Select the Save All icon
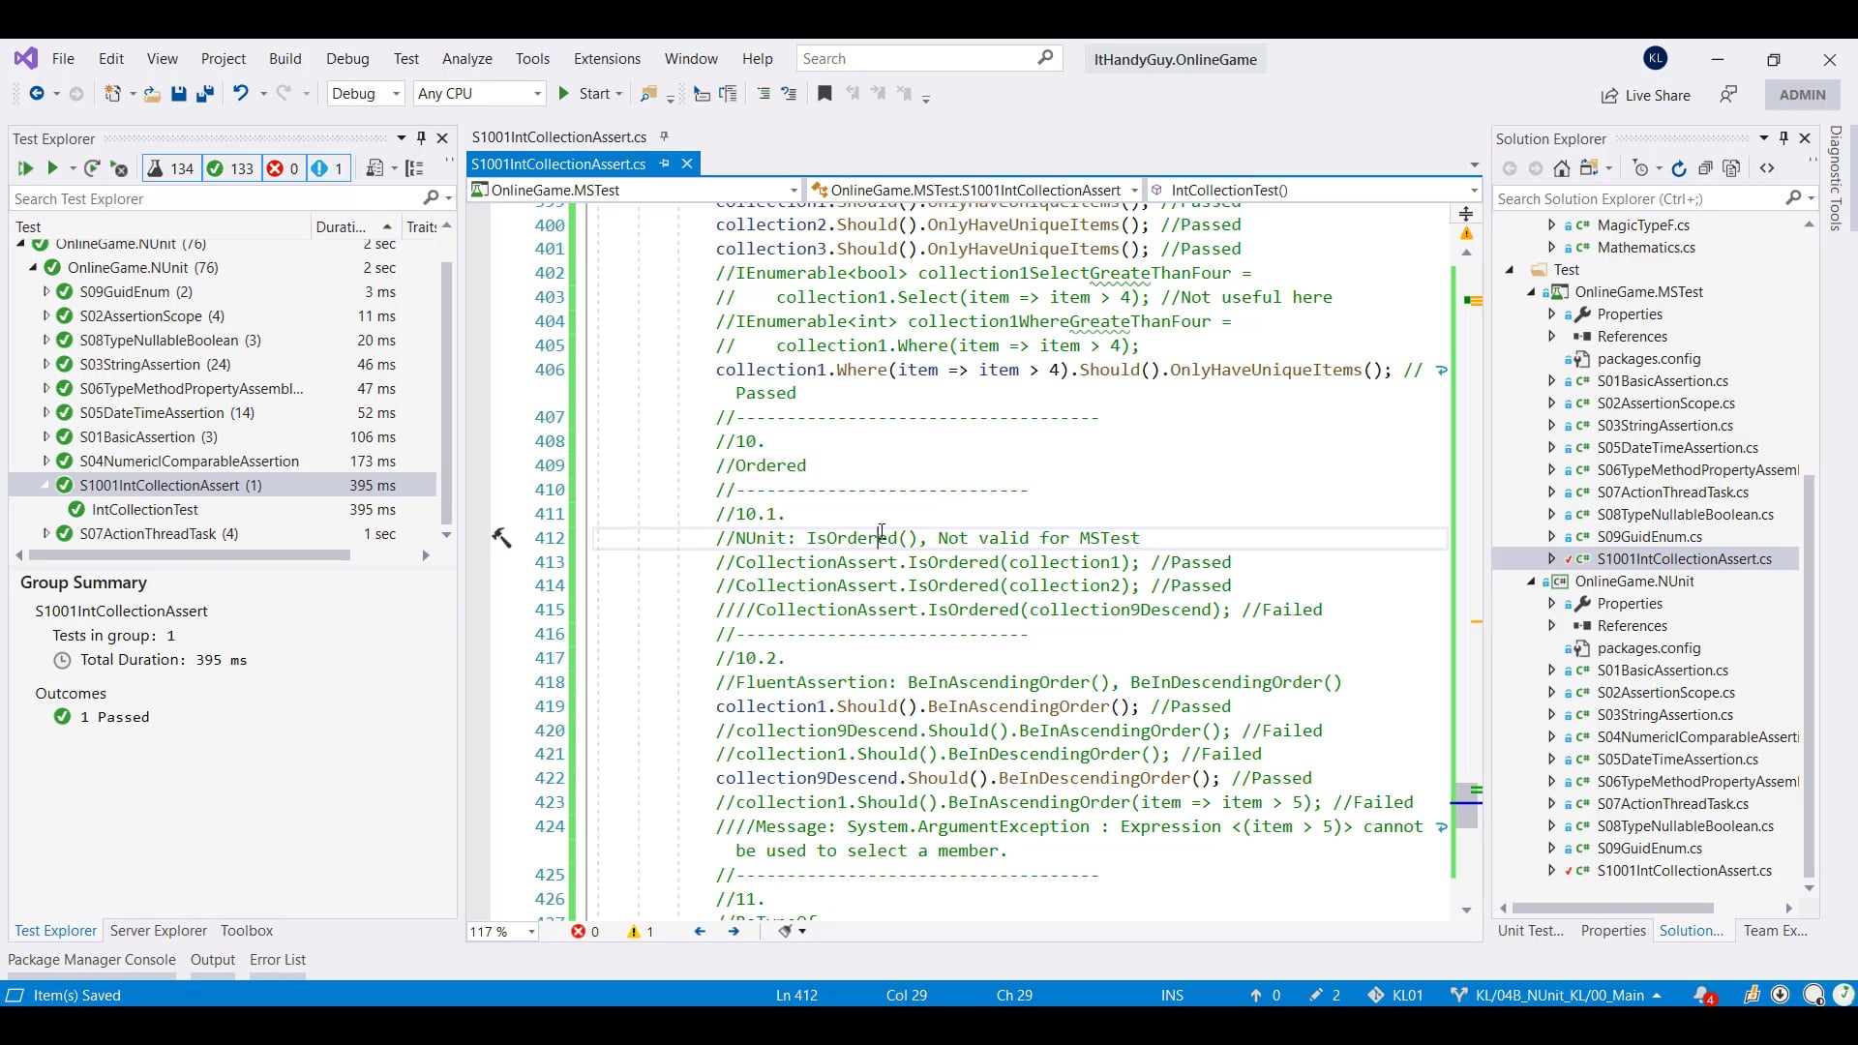 click(x=204, y=94)
